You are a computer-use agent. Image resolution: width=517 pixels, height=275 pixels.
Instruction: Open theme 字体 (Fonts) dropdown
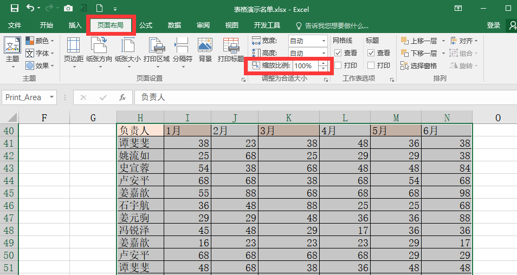[40, 53]
